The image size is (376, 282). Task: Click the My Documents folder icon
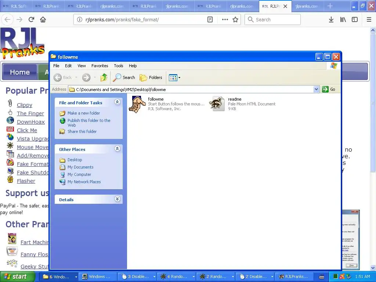62,167
